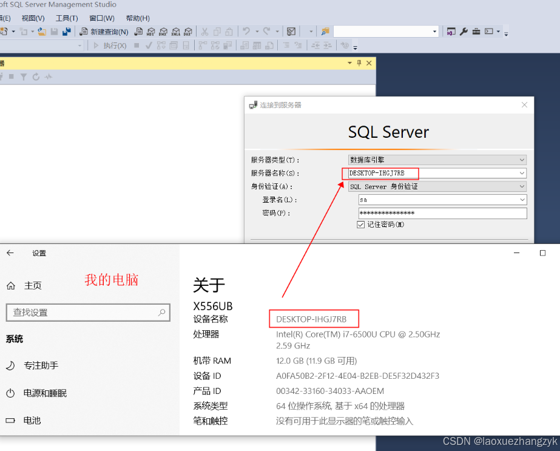Click the Settings back arrow
Screen dimensions: 560x451
point(10,253)
